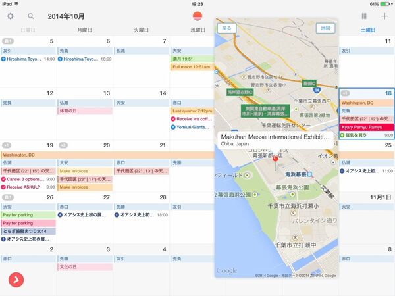
Task: Open オアシス史上初 event at 11:00
Action: click(x=367, y=171)
